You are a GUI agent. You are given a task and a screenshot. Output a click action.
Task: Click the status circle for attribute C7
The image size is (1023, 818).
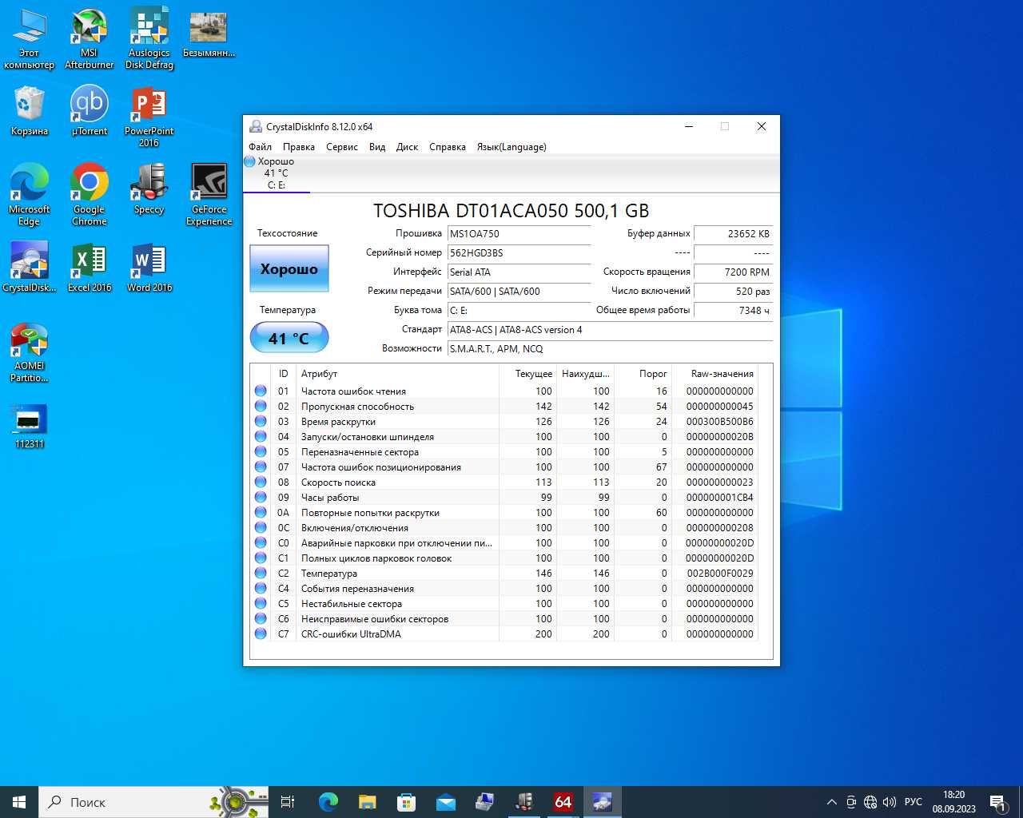261,634
